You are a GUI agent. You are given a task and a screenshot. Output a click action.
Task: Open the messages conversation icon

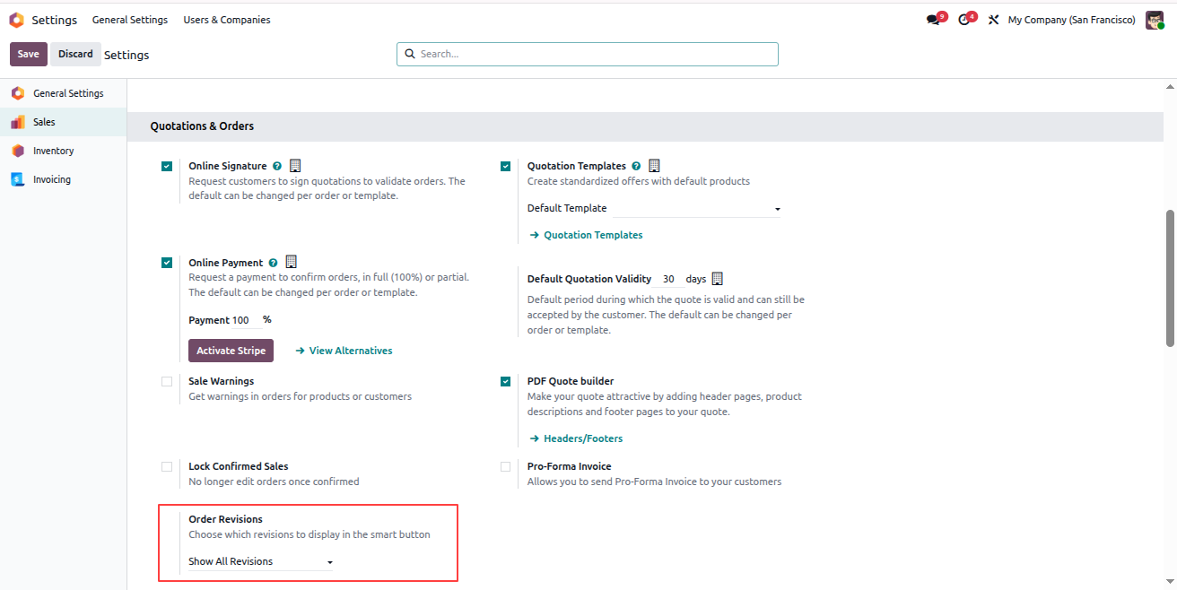click(x=934, y=20)
